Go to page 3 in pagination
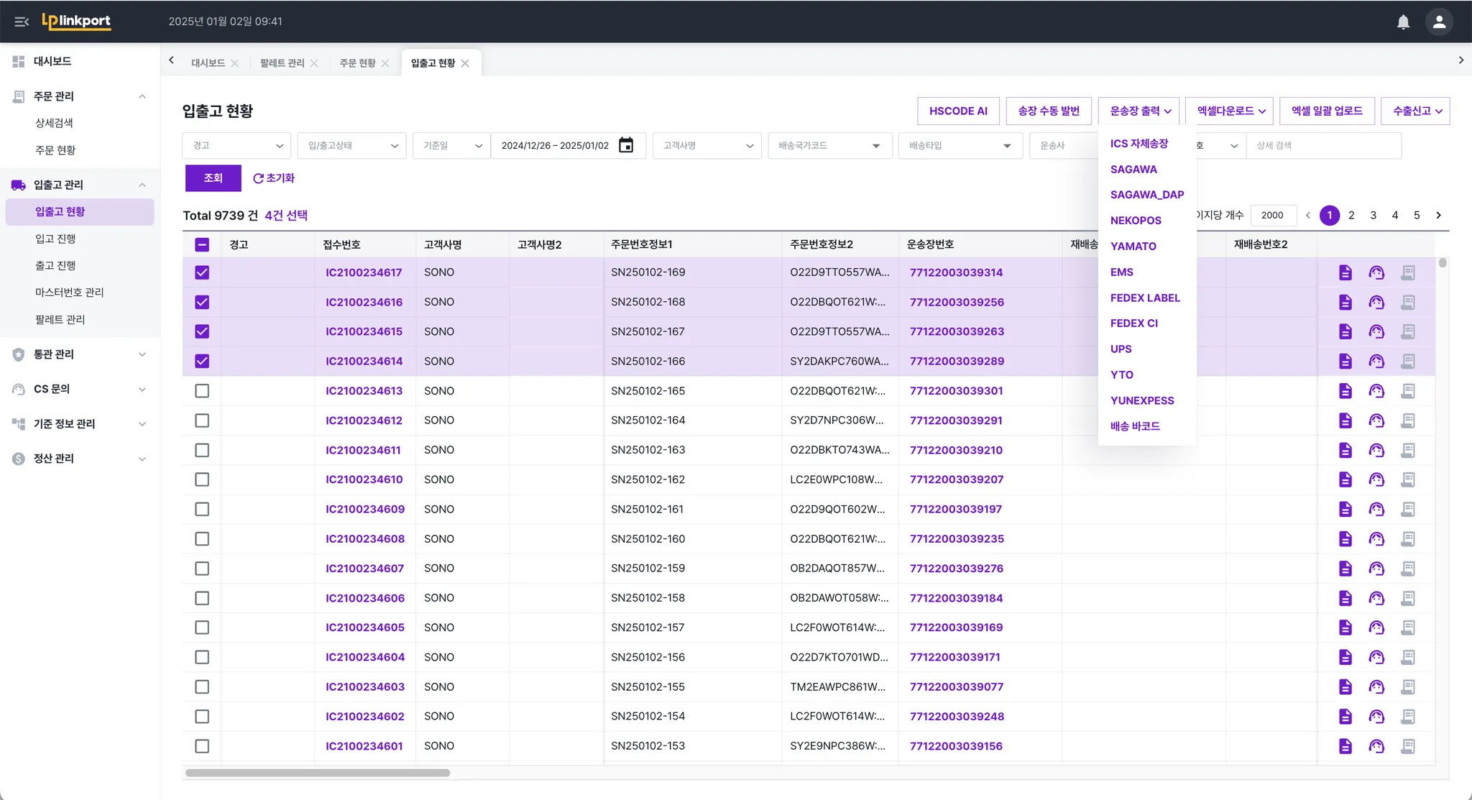Viewport: 1472px width, 800px height. click(x=1373, y=215)
